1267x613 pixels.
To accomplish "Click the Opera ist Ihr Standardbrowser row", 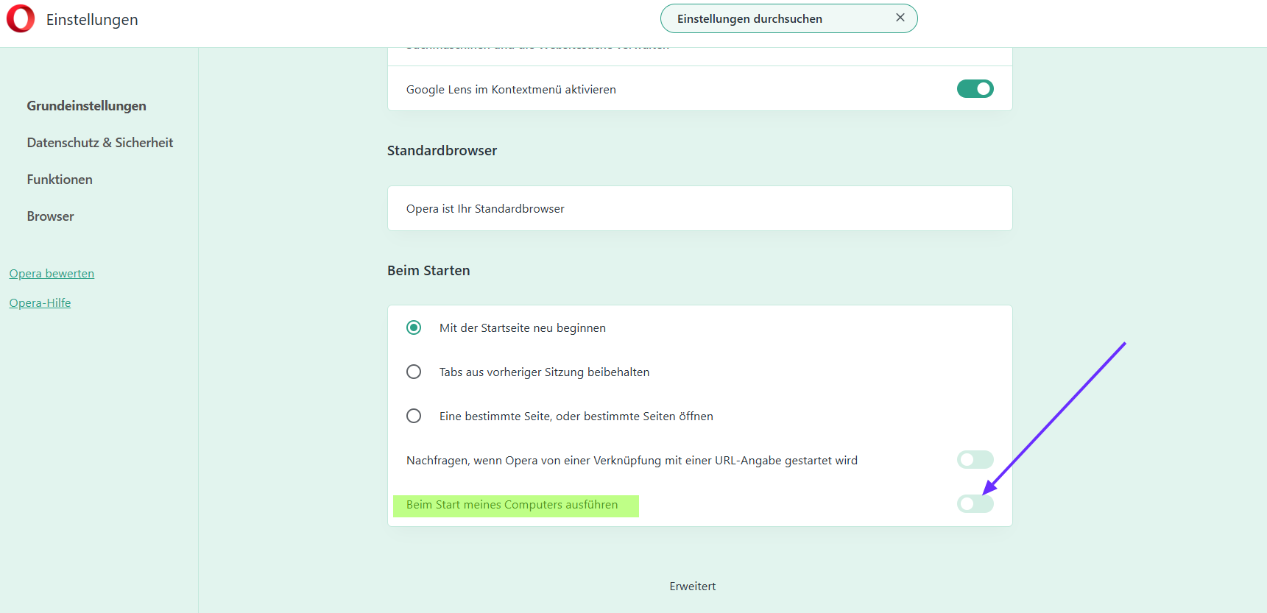I will (699, 209).
